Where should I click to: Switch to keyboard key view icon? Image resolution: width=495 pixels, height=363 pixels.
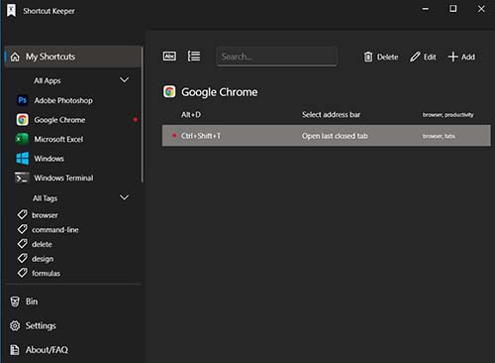169,57
